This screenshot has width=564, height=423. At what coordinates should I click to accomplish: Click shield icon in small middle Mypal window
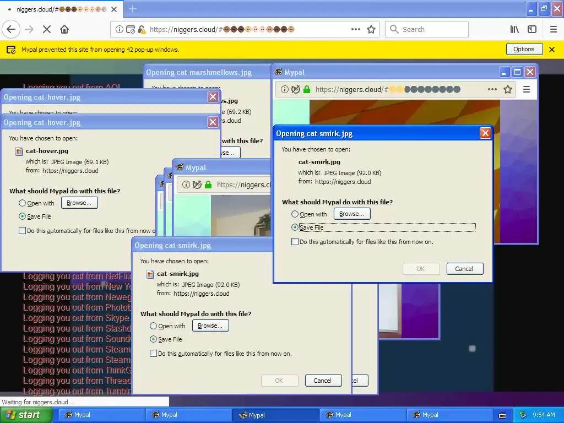pyautogui.click(x=197, y=185)
